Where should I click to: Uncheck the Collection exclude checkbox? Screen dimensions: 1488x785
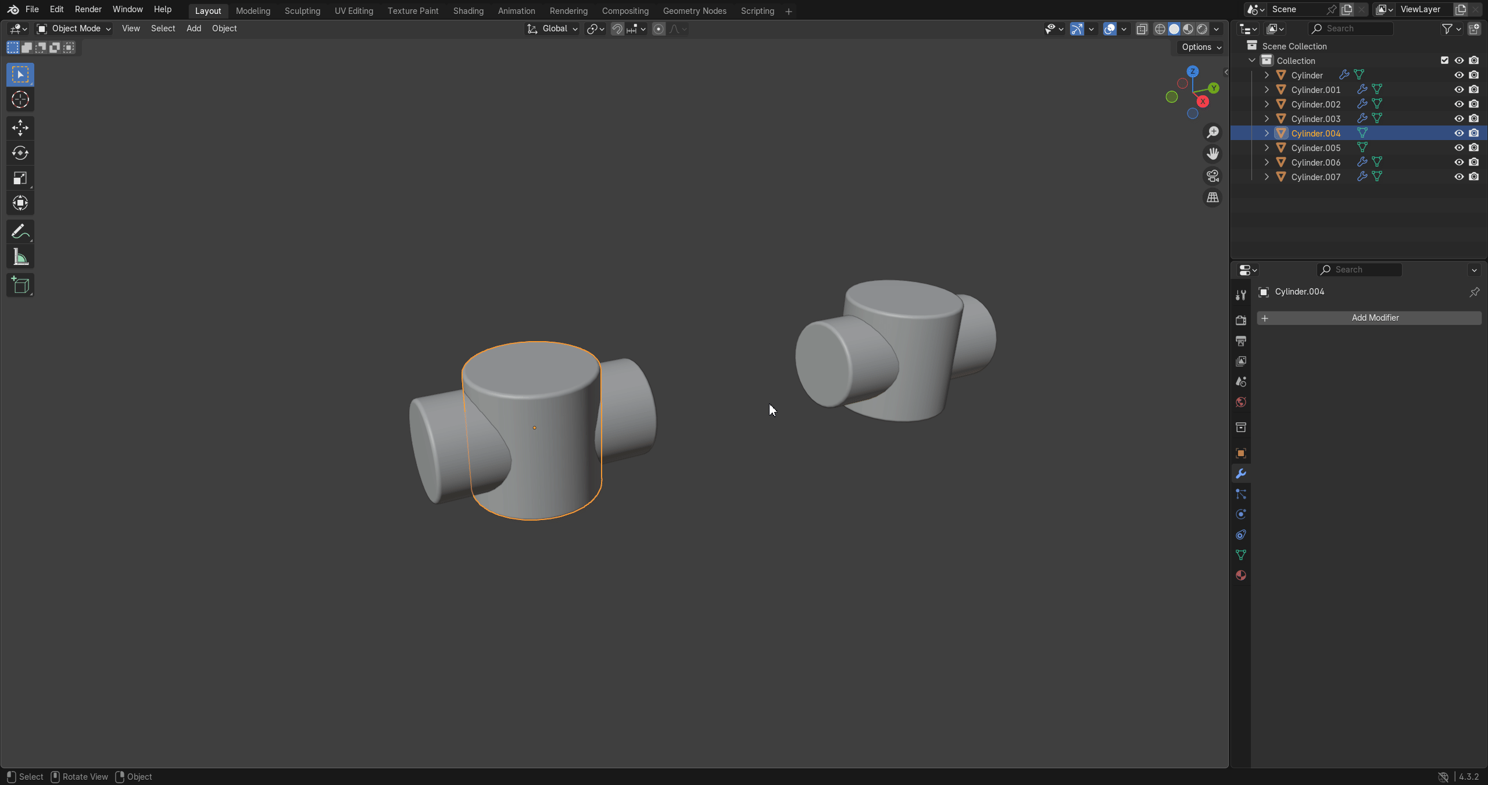coord(1444,60)
